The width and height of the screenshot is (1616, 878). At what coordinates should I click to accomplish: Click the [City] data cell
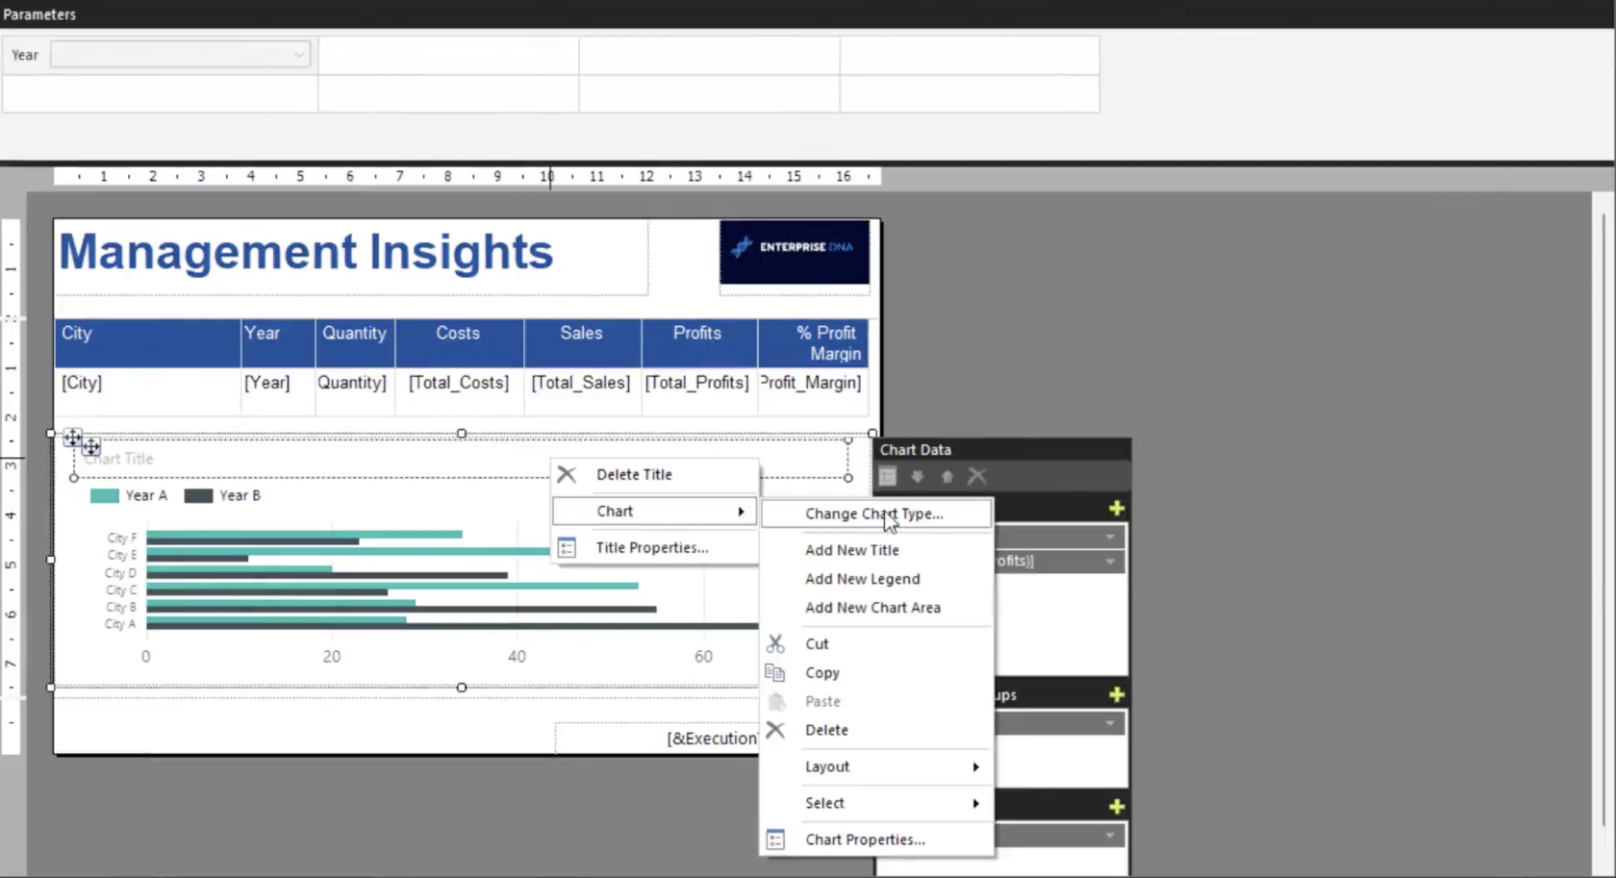click(x=148, y=391)
